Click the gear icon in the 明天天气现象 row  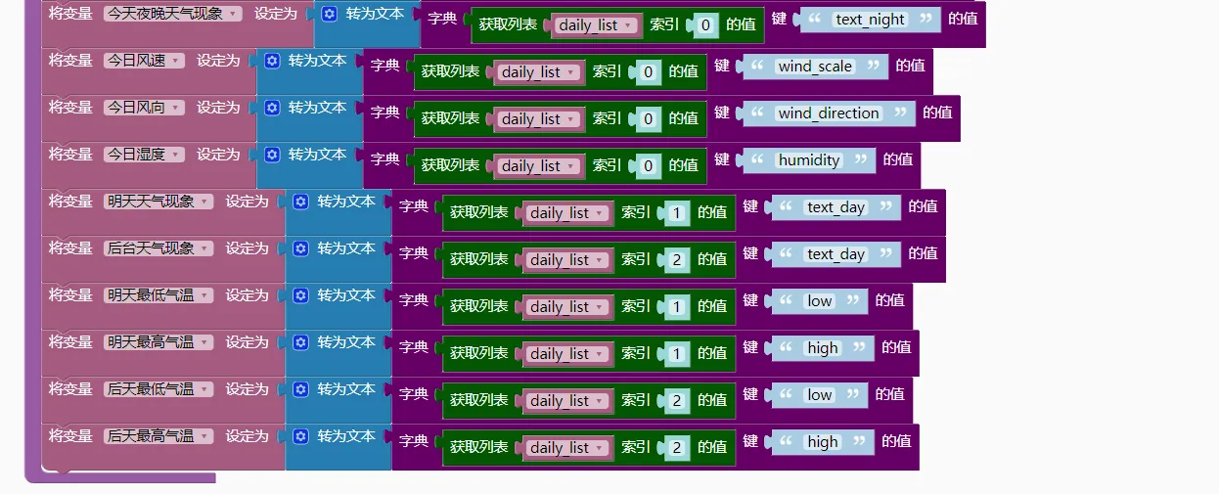300,202
